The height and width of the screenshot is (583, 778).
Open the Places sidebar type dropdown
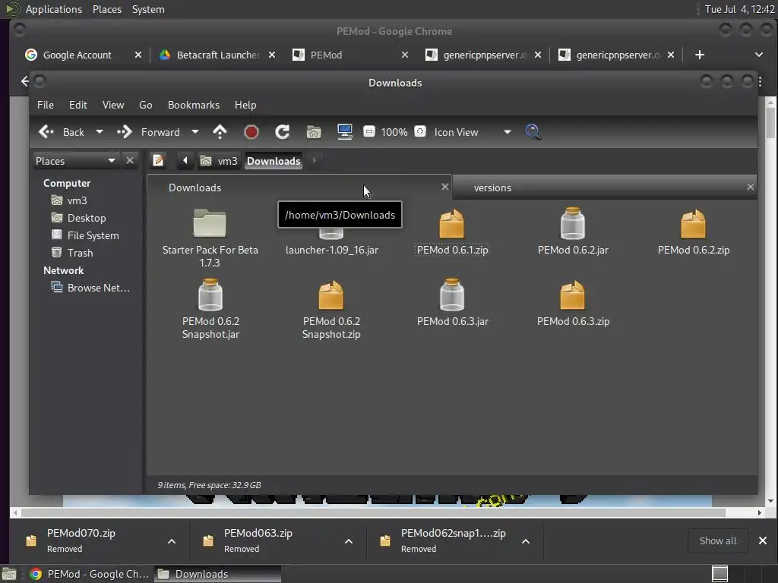pos(75,161)
